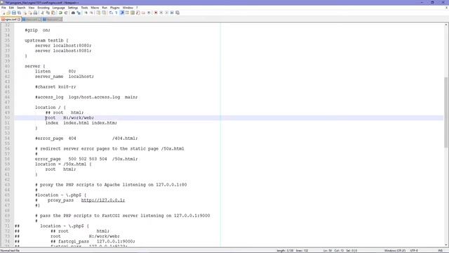This screenshot has height=253, width=449.
Task: Undo last edit with Undo icon
Action: pos(60,13)
